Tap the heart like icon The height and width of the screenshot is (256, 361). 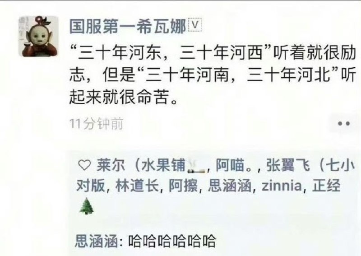[84, 165]
